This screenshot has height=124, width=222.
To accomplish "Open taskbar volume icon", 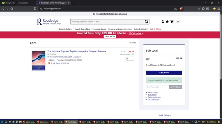I will pos(199,122).
